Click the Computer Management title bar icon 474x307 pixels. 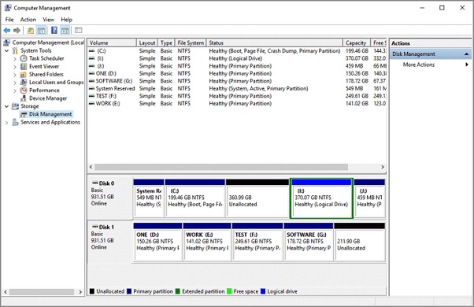(x=8, y=8)
